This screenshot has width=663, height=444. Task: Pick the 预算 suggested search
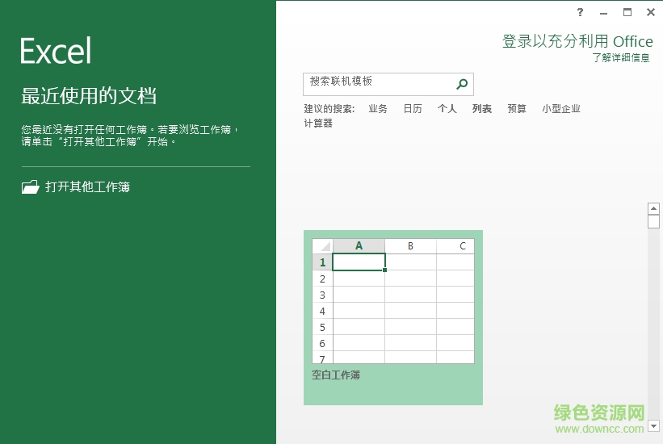tap(517, 109)
